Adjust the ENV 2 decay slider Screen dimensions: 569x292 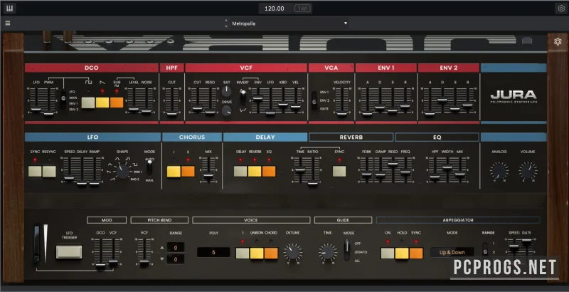[442, 99]
